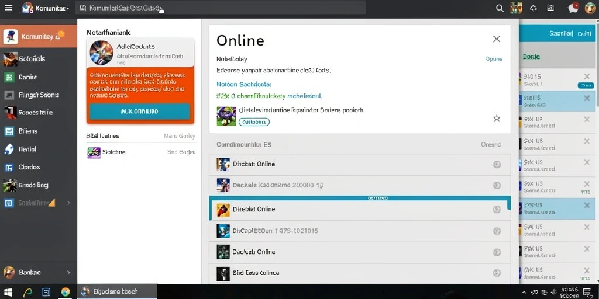Toggle the circle button on Dircbat Online row
This screenshot has width=599, height=299.
click(x=497, y=164)
